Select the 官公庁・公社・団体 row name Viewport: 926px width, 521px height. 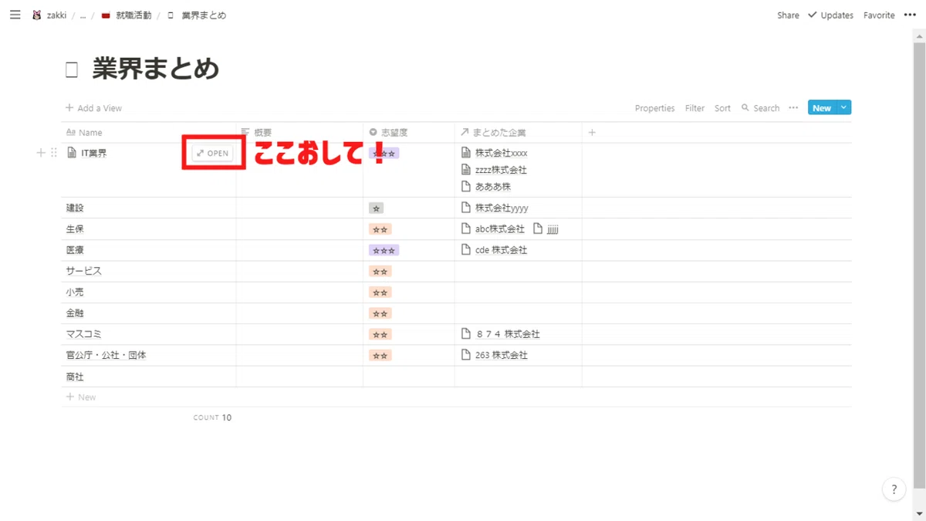click(x=106, y=355)
